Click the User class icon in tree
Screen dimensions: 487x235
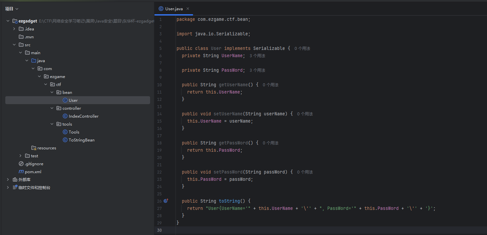[x=65, y=100]
